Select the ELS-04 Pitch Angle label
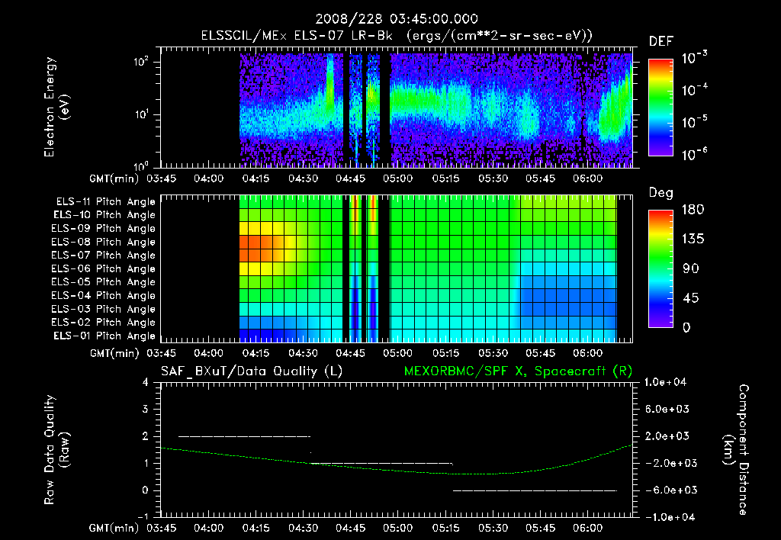 104,295
